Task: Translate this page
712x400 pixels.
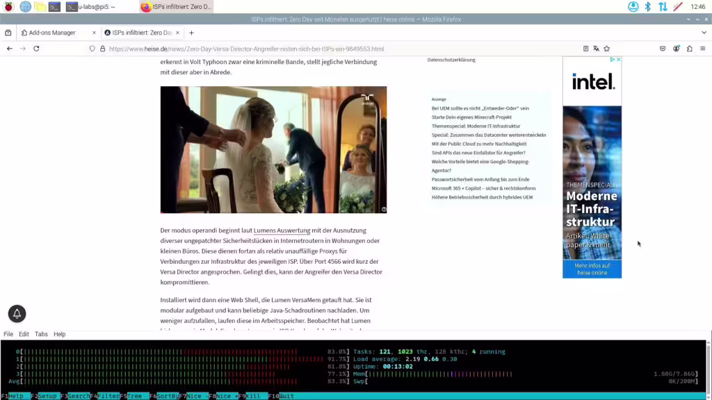Action: coord(596,49)
